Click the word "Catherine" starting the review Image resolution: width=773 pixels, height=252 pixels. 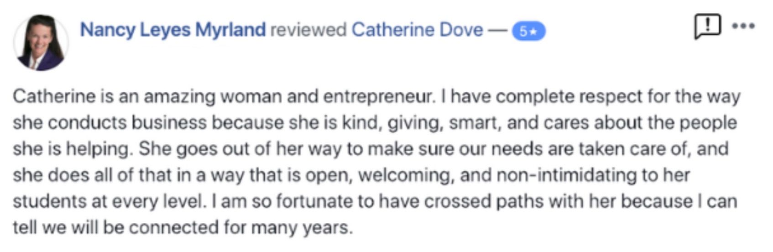[54, 97]
